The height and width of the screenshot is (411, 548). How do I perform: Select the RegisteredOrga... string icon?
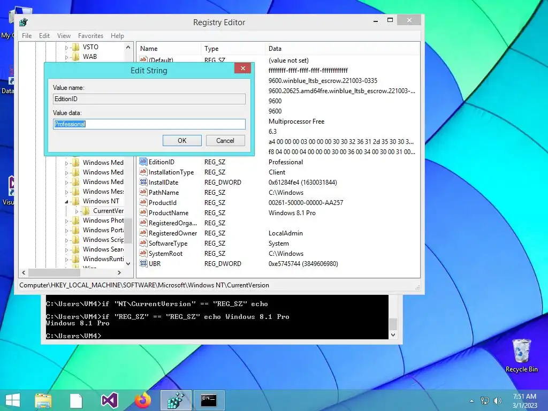143,223
